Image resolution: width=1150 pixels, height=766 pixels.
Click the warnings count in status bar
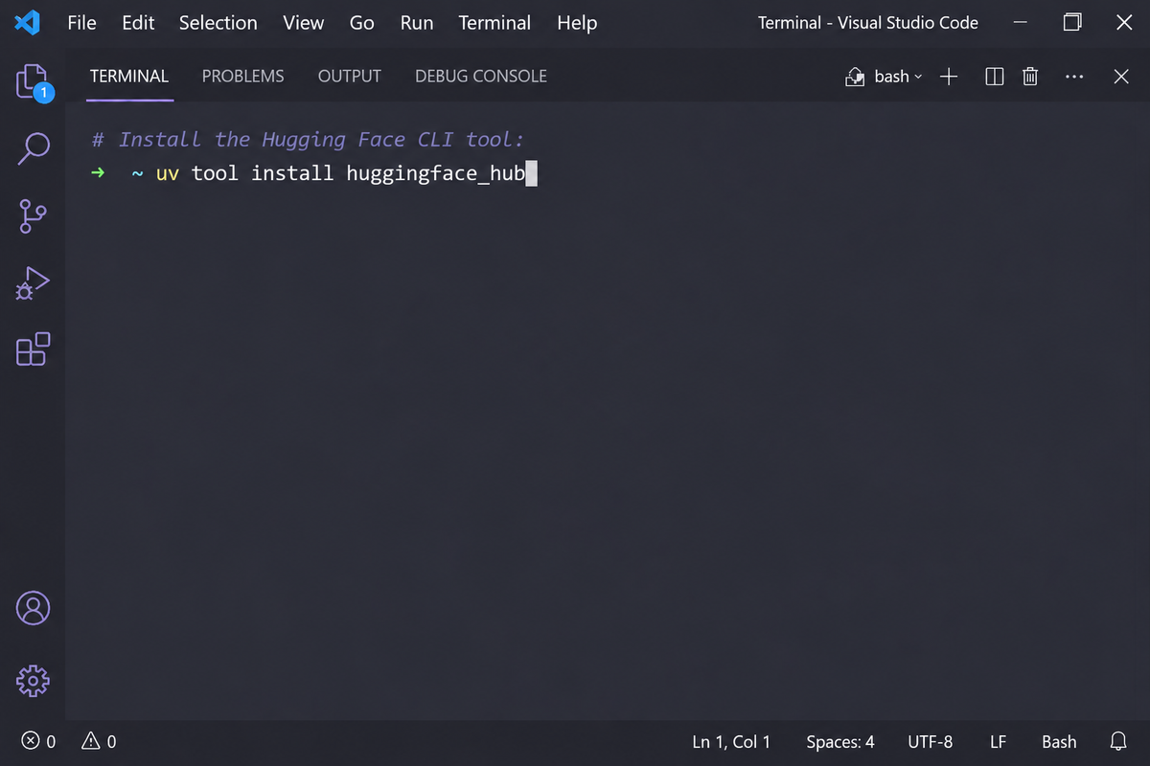[x=99, y=741]
